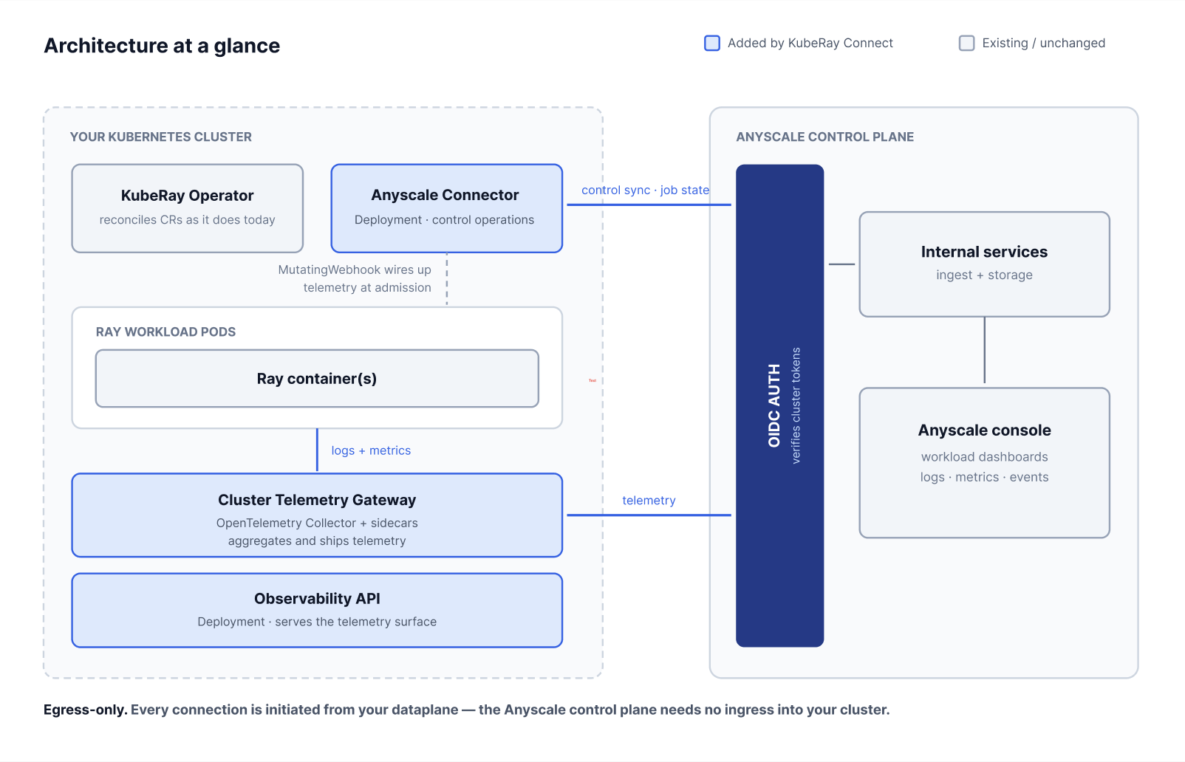Viewport: 1185px width, 762px height.
Task: Click the 'ANYSCALE CONTROL PLANE' label
Action: point(825,137)
